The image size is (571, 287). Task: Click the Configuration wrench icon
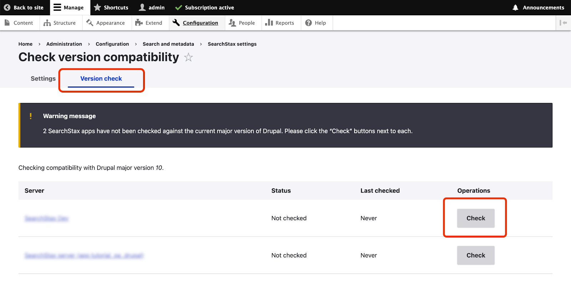coord(176,23)
